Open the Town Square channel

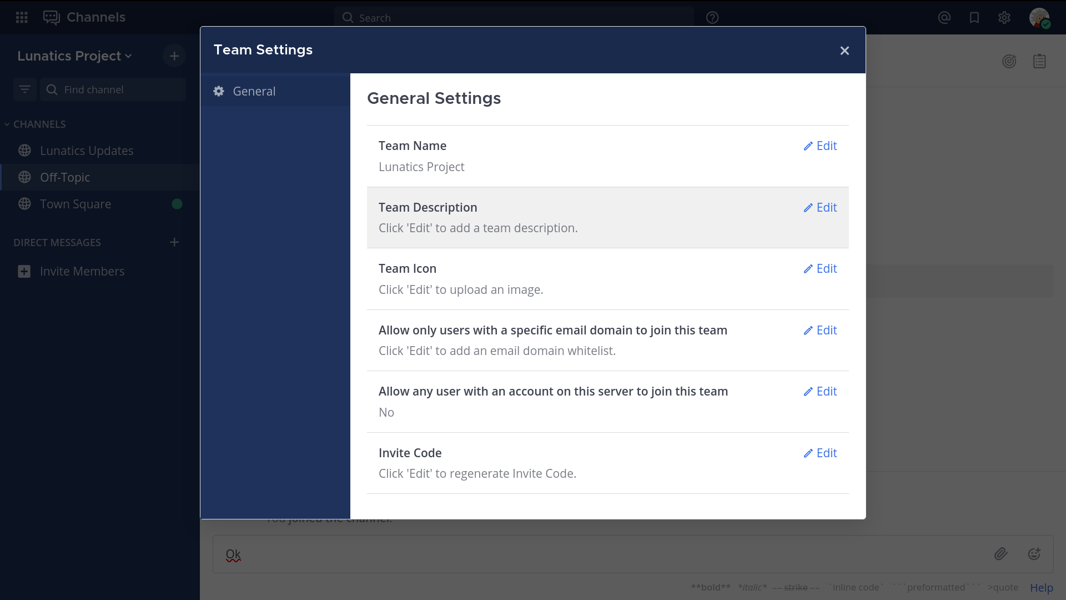[x=76, y=204]
